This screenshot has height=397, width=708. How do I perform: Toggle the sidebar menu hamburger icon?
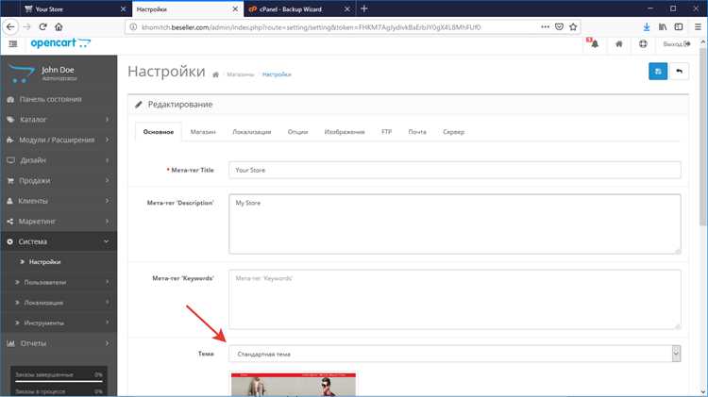(x=13, y=43)
